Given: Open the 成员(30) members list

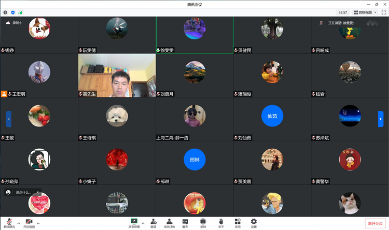Looking at the screenshot, I should click(x=169, y=223).
